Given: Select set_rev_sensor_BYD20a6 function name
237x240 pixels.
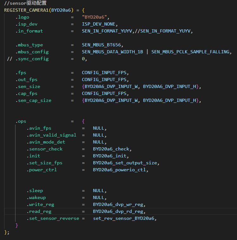Looking at the screenshot, I should point(124,219).
